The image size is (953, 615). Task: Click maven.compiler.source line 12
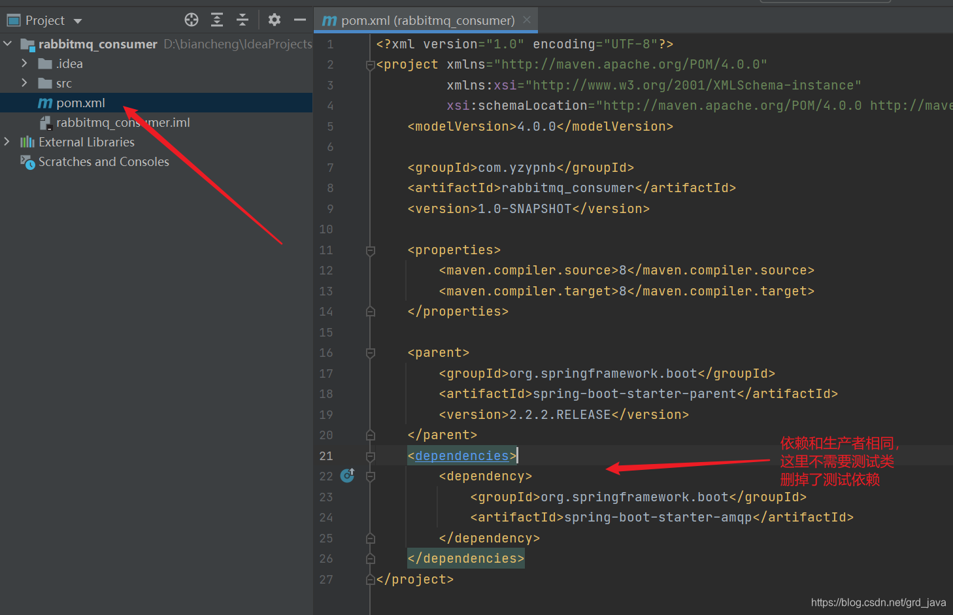[x=627, y=270]
